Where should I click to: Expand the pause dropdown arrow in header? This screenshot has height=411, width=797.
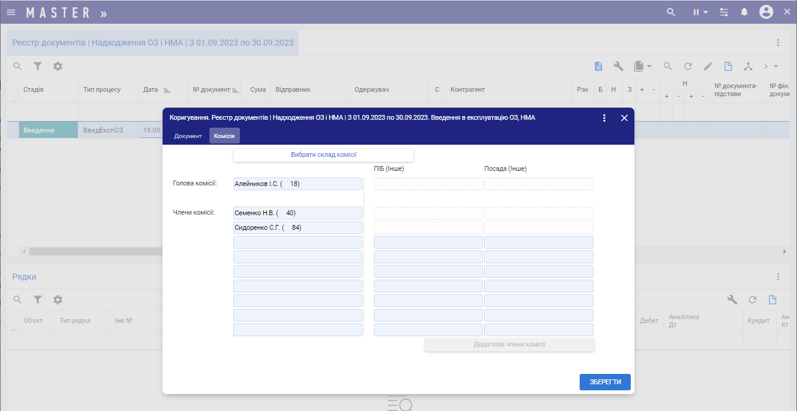click(706, 12)
